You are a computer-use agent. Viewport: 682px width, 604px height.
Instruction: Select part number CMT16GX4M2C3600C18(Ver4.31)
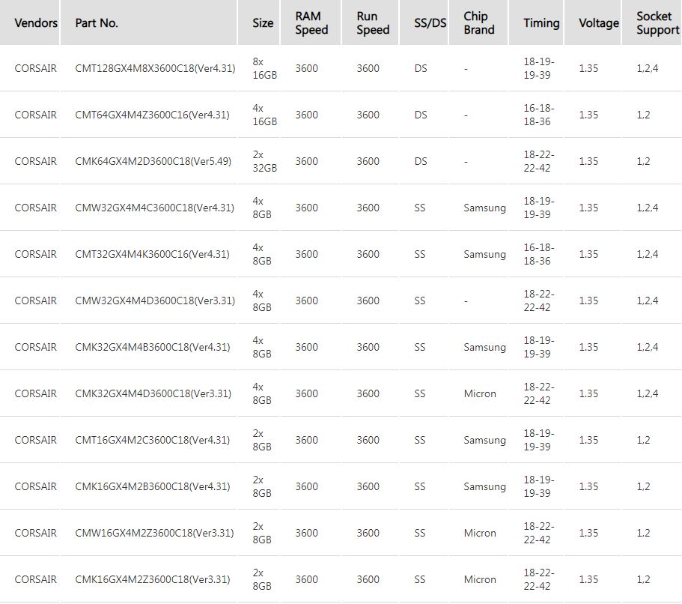click(152, 441)
